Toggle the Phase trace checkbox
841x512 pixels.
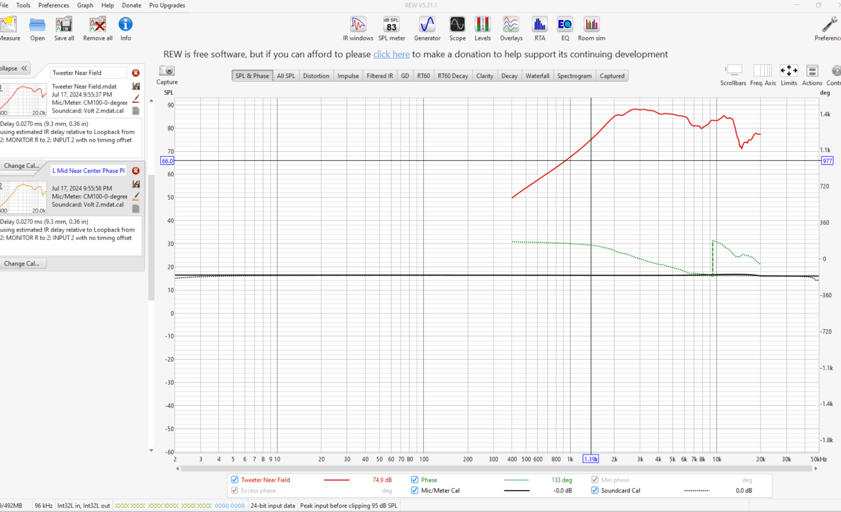(415, 480)
